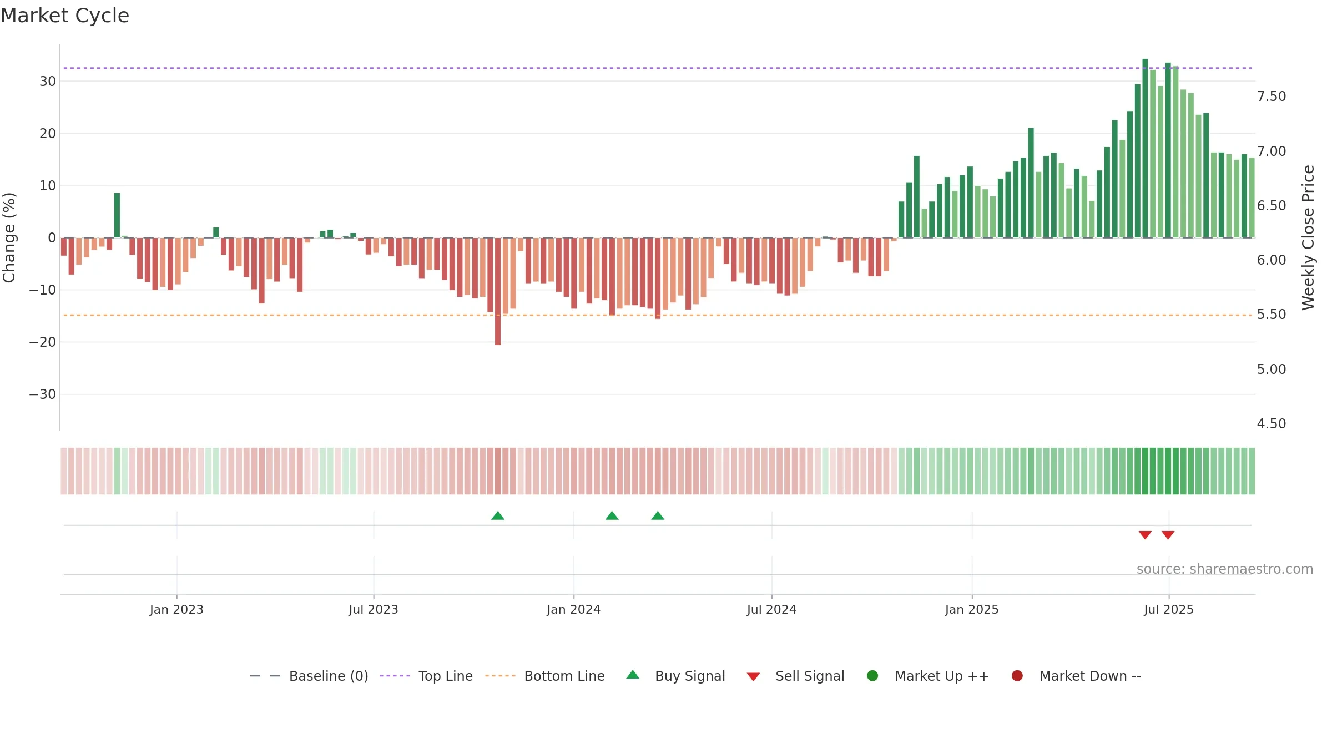The image size is (1332, 749).
Task: Toggle the Buy Signal legend entry
Action: [675, 676]
